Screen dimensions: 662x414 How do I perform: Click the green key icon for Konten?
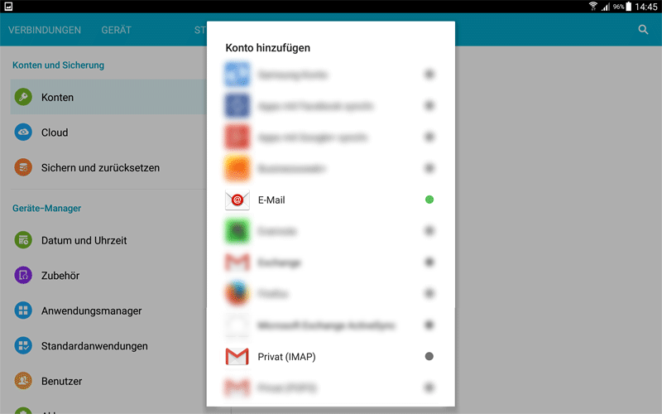point(23,98)
